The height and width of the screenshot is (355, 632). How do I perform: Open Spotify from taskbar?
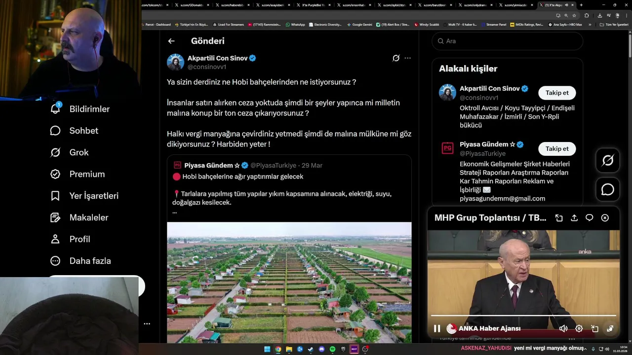click(332, 349)
